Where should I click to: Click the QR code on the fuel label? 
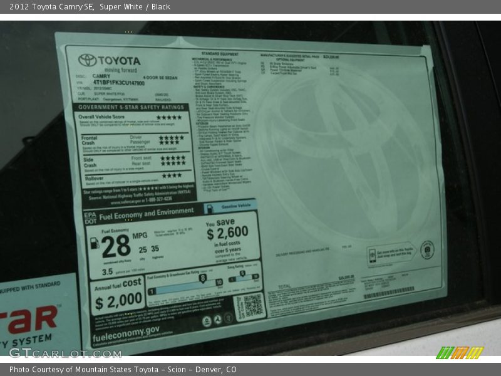pyautogui.click(x=254, y=305)
